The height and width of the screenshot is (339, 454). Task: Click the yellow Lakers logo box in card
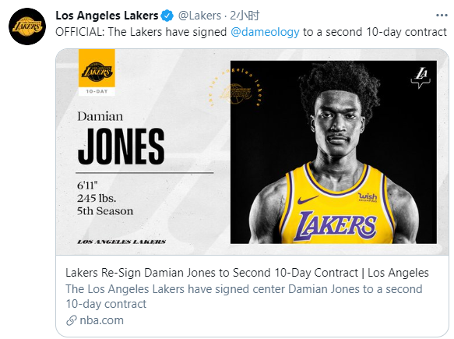tap(97, 68)
